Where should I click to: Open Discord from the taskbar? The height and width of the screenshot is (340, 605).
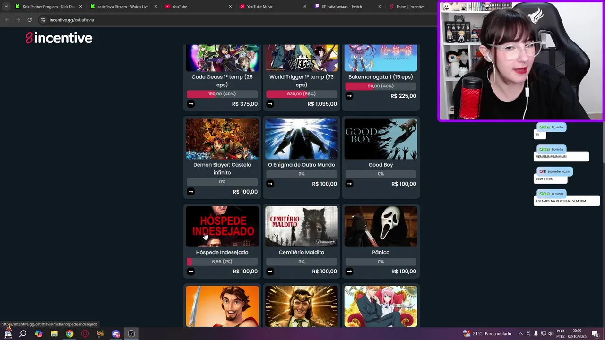(x=116, y=334)
